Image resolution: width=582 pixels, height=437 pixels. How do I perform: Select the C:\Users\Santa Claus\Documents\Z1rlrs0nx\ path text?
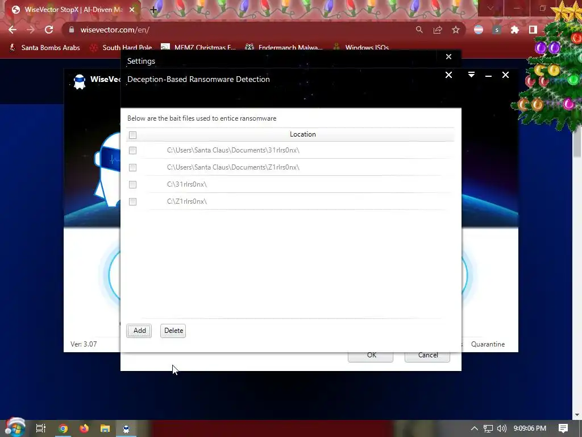(233, 167)
